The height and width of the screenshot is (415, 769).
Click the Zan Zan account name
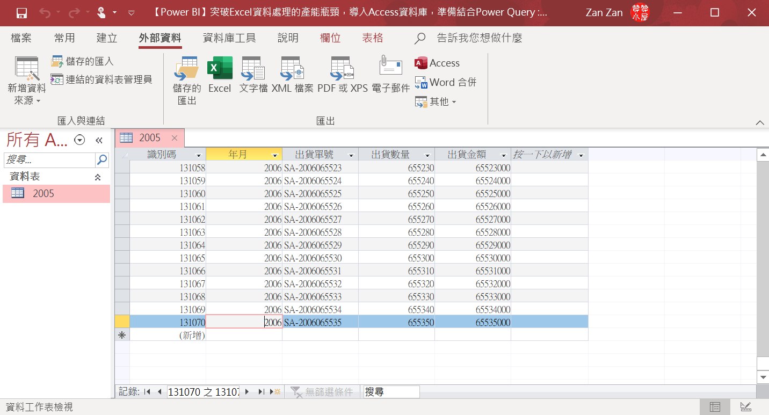point(604,13)
